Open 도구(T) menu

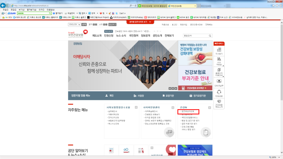(x=42, y=10)
